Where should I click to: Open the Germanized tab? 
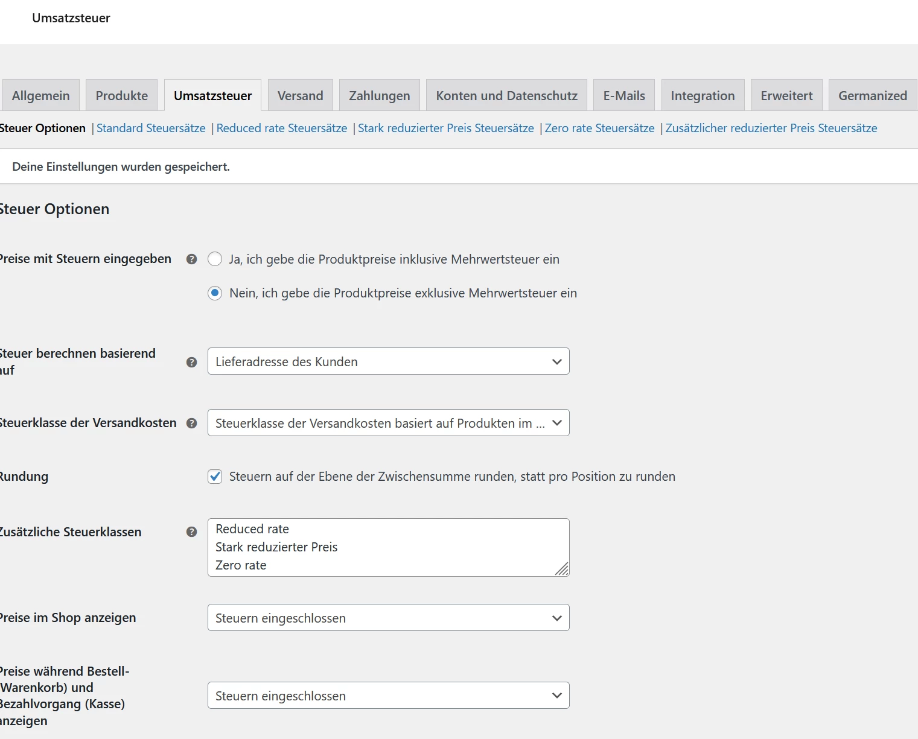(x=873, y=95)
